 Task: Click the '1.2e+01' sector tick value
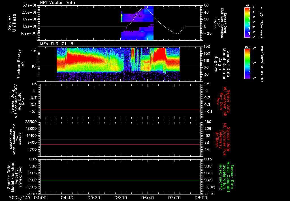29,26
